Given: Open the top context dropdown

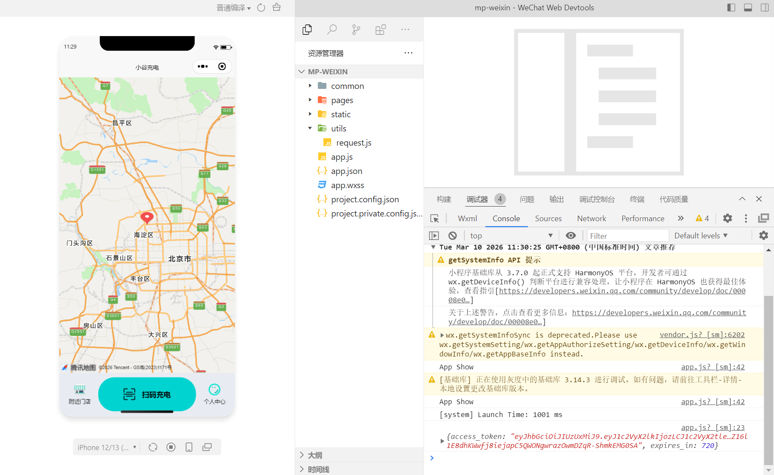Looking at the screenshot, I should pyautogui.click(x=511, y=235).
